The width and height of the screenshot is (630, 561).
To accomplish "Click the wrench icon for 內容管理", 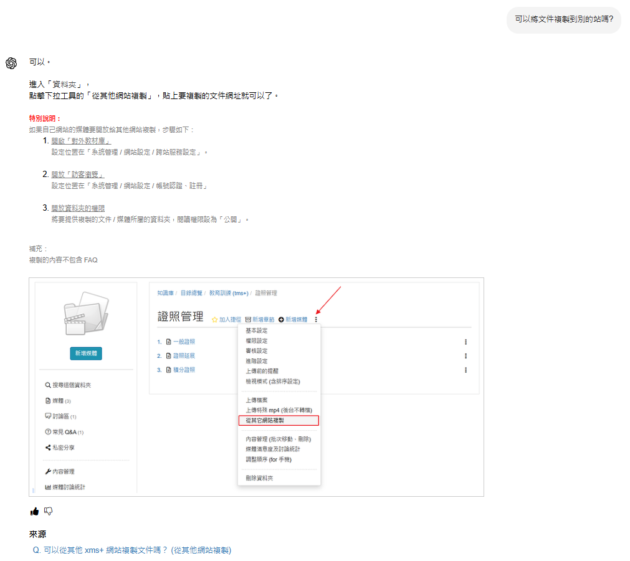I will click(x=48, y=472).
